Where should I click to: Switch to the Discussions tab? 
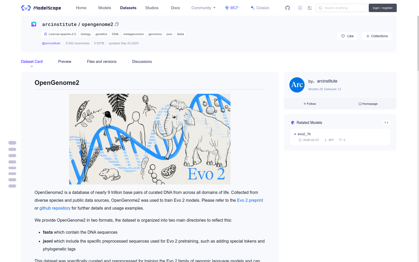click(142, 62)
